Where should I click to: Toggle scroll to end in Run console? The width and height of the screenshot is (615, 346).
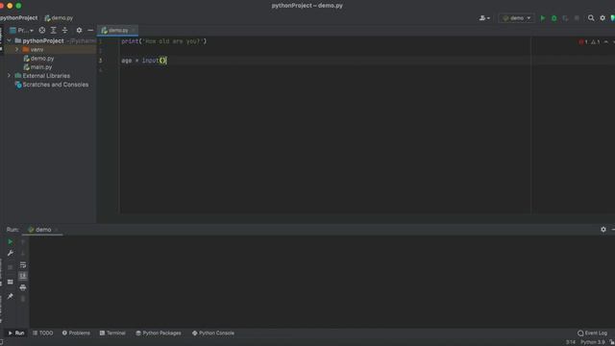[x=23, y=276]
